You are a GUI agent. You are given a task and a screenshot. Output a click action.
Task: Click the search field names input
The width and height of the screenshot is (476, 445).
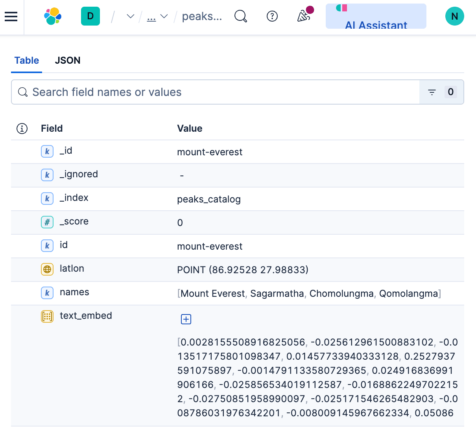point(157,92)
